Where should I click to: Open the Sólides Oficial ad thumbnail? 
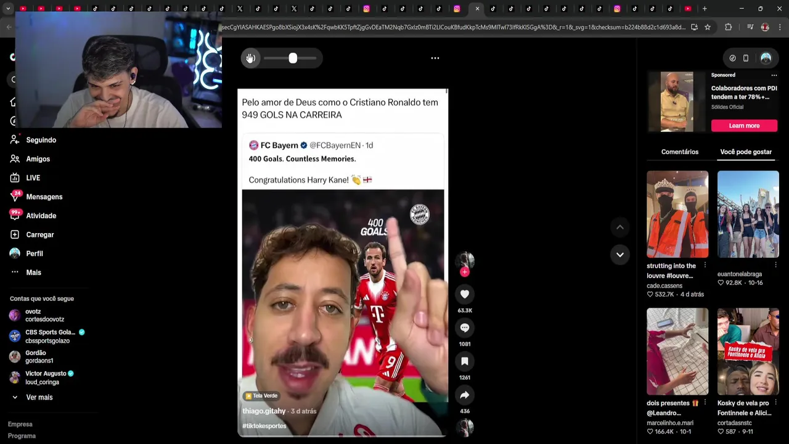pyautogui.click(x=677, y=102)
